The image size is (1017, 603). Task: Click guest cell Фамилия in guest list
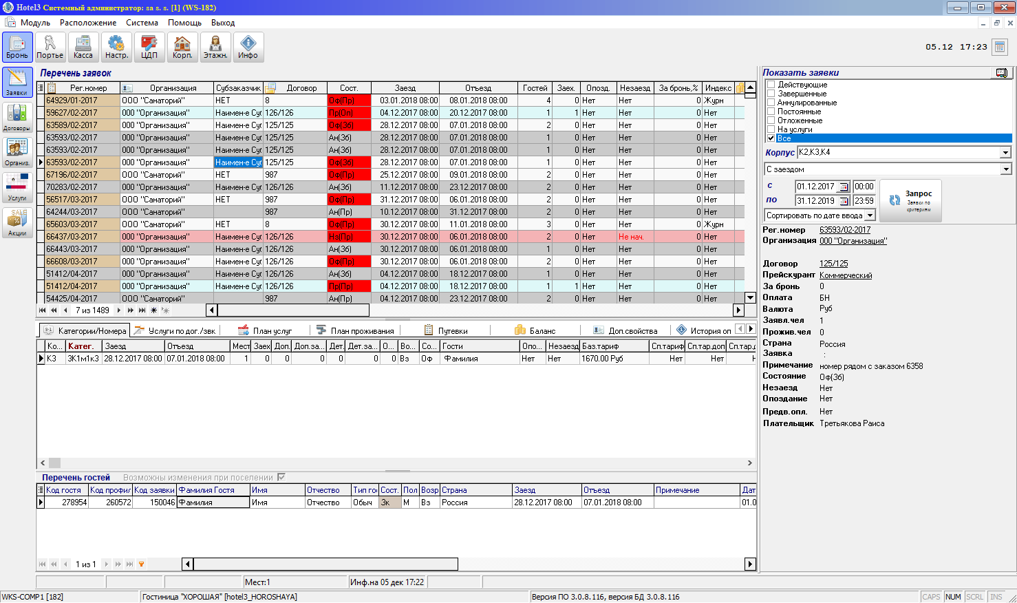coord(213,502)
